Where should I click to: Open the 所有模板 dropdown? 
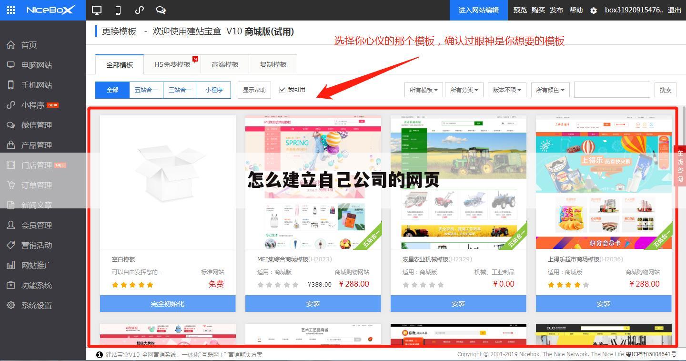(x=423, y=90)
